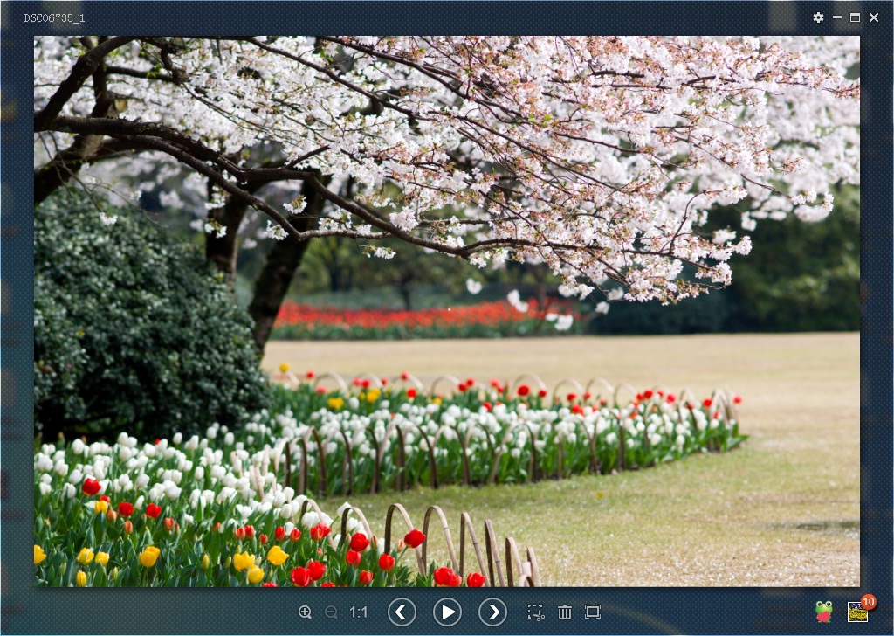Maximize the image viewer window

click(856, 17)
